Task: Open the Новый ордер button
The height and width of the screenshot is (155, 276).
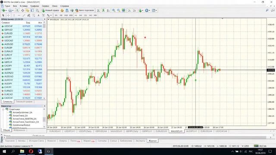Action: [50, 10]
